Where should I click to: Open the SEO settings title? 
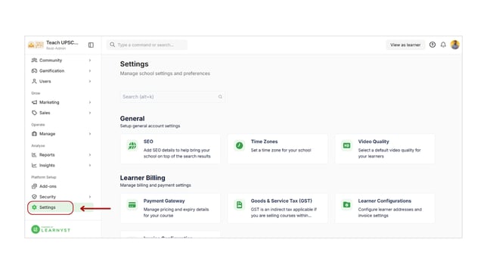pyautogui.click(x=148, y=142)
